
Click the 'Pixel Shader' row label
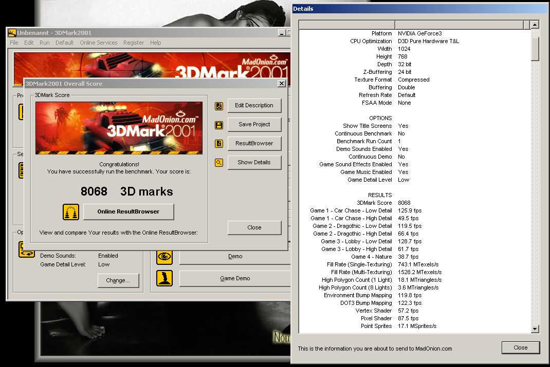tap(376, 318)
